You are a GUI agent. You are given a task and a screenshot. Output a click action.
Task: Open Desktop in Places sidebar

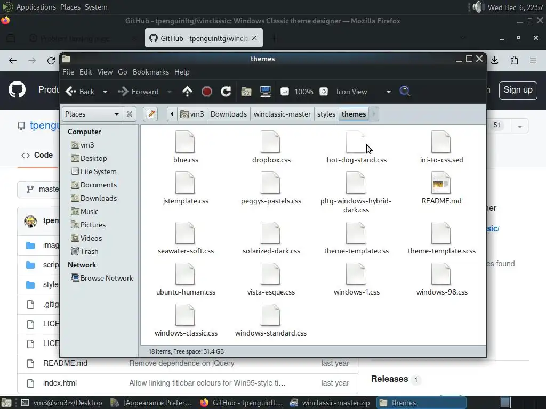coord(89,158)
